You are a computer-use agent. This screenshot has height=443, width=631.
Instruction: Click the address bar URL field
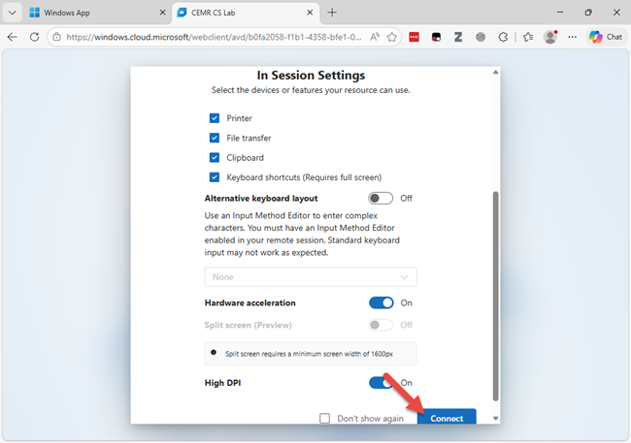point(214,37)
